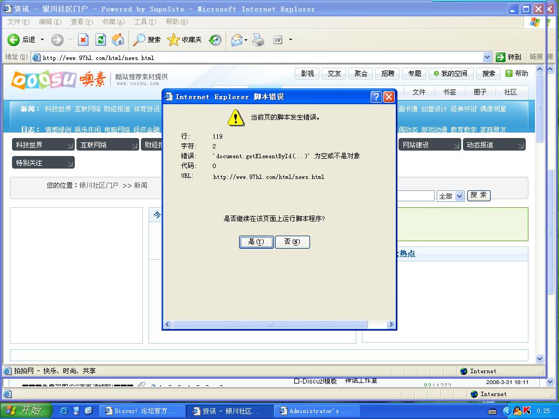Open the Back button history dropdown arrow
This screenshot has width=559, height=419.
[42, 39]
